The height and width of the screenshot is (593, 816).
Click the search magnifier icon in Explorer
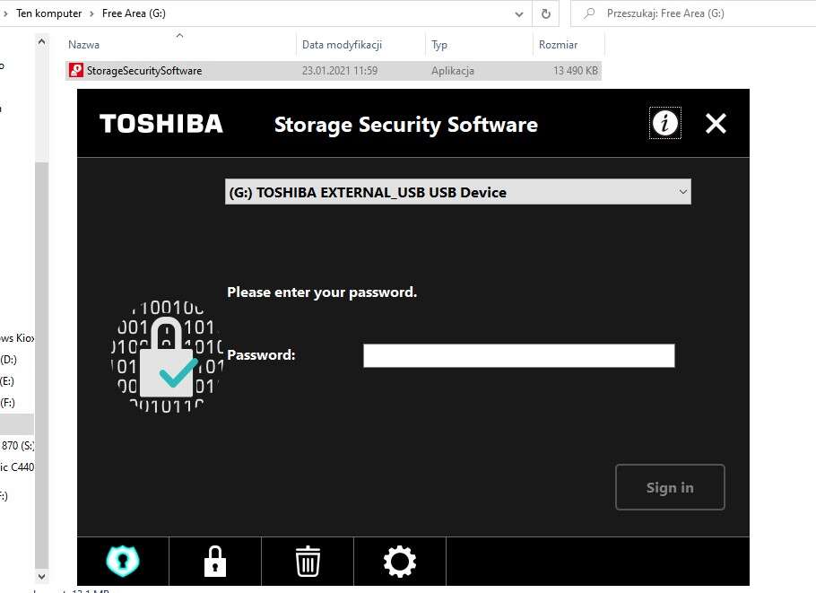pyautogui.click(x=589, y=13)
